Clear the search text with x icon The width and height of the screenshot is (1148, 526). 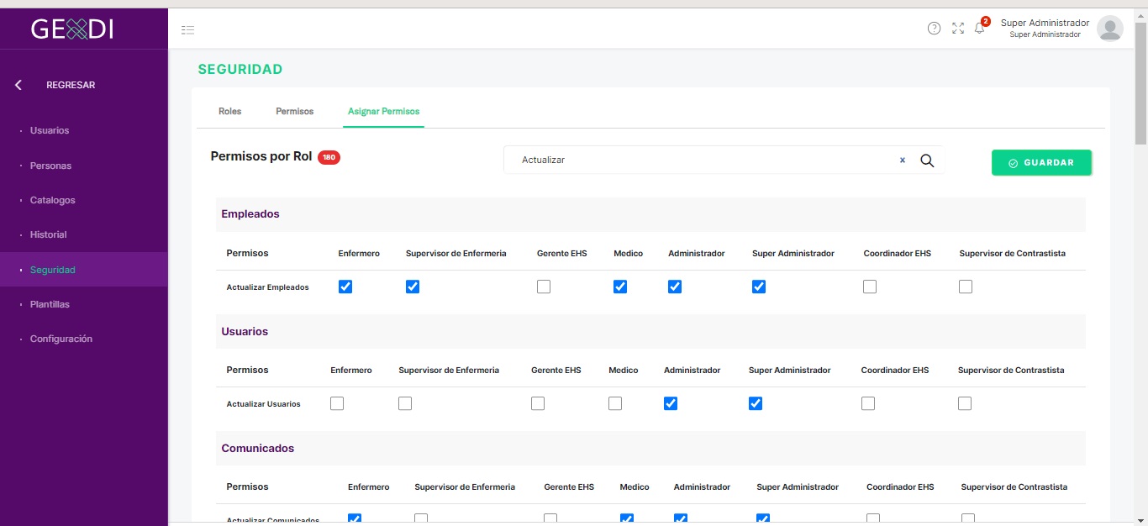pos(903,160)
